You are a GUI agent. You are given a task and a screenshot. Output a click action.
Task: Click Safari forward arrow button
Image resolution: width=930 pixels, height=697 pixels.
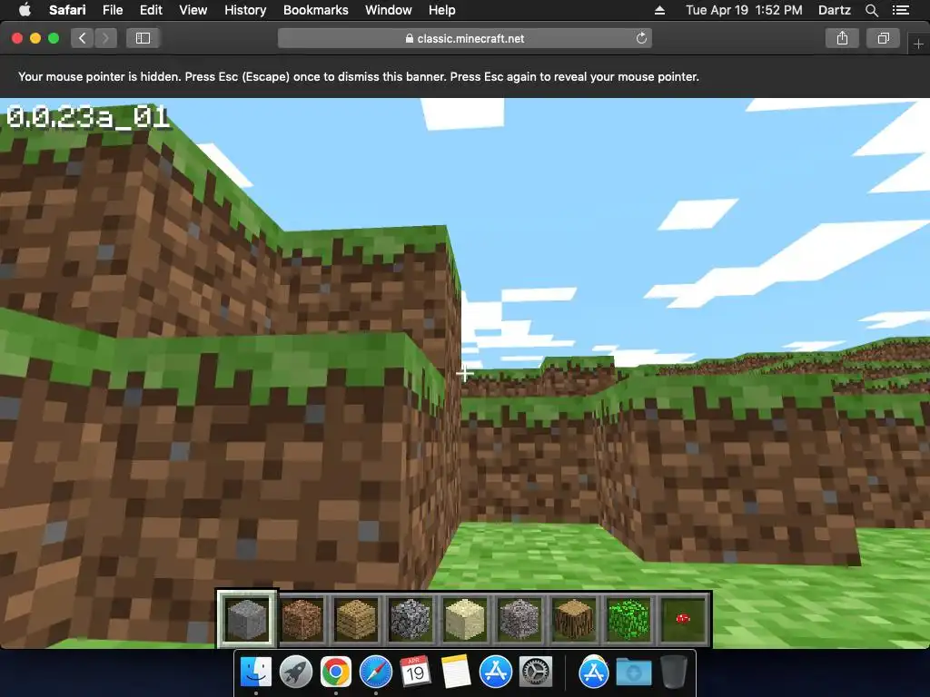point(105,38)
